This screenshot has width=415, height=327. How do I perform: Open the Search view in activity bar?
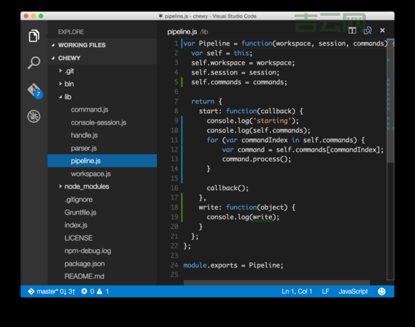34,63
